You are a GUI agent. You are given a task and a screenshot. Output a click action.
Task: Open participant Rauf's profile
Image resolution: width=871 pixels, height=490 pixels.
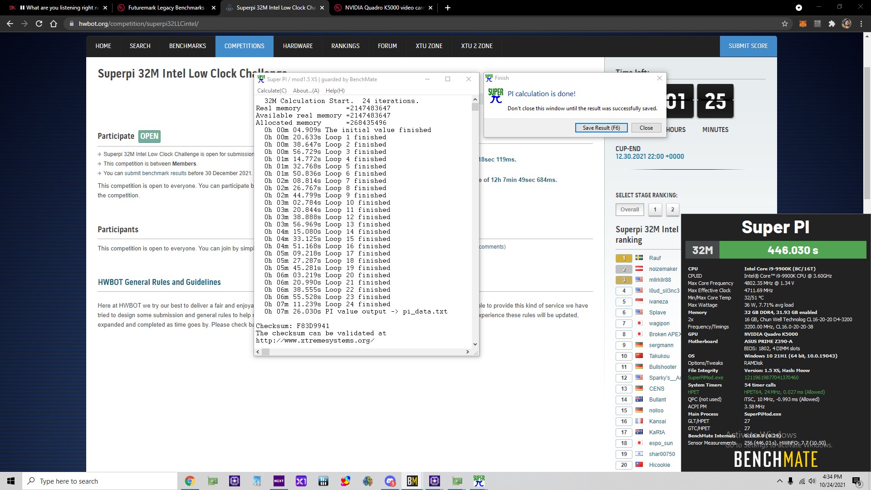coord(655,258)
